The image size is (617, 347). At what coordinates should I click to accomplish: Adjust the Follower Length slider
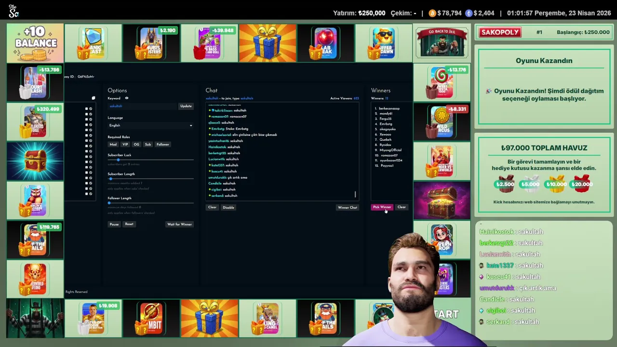[150, 203]
